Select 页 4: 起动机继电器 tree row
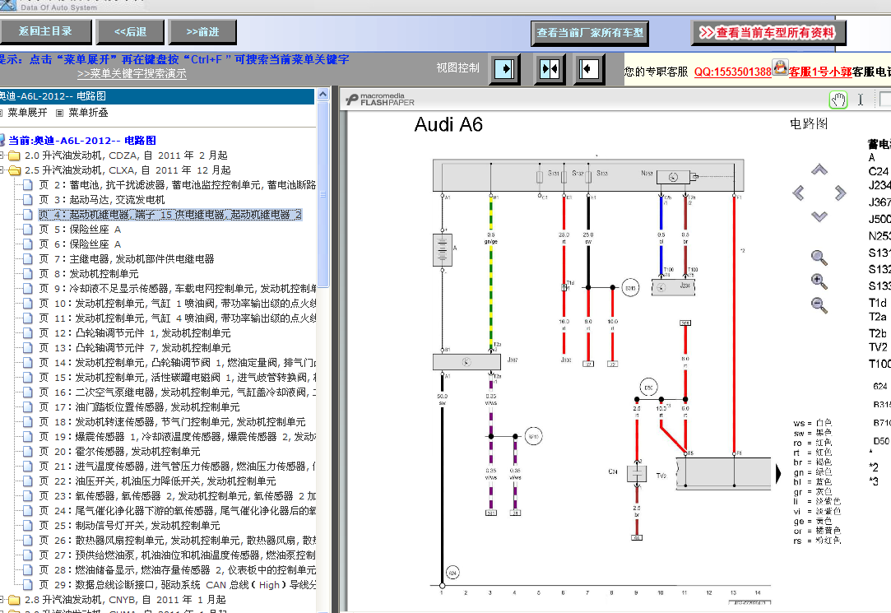 coord(170,214)
